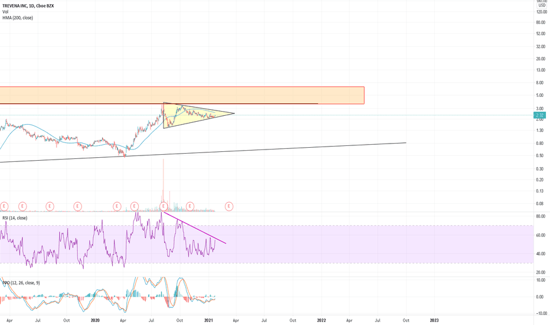Click the TREVENA INC, 1D, Cboe BZX title
The height and width of the screenshot is (325, 550).
click(x=28, y=6)
